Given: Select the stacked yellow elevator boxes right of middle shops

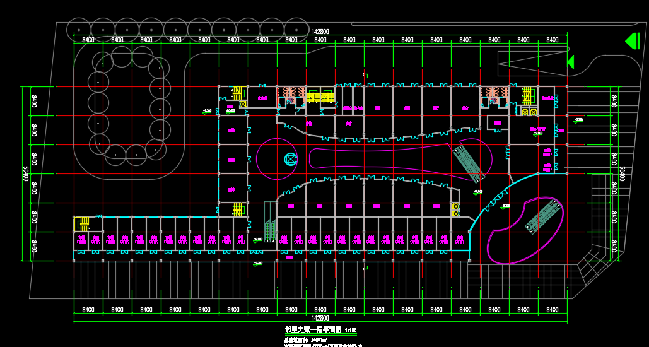Looking at the screenshot, I should coord(455,210).
